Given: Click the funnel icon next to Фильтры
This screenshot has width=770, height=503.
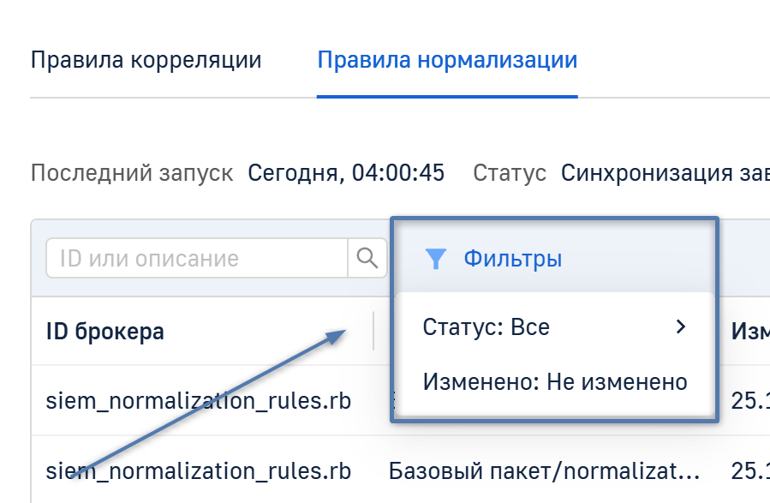Looking at the screenshot, I should [436, 259].
